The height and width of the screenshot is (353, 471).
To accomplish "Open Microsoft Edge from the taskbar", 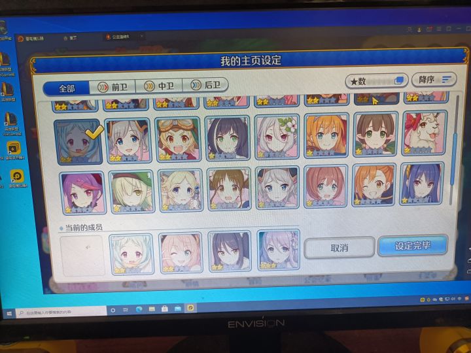I will point(139,309).
